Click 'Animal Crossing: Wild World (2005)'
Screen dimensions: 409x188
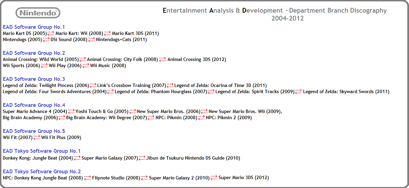[x=41, y=60]
